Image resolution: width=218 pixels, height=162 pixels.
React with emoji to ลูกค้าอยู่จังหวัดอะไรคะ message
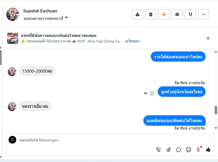[152, 93]
